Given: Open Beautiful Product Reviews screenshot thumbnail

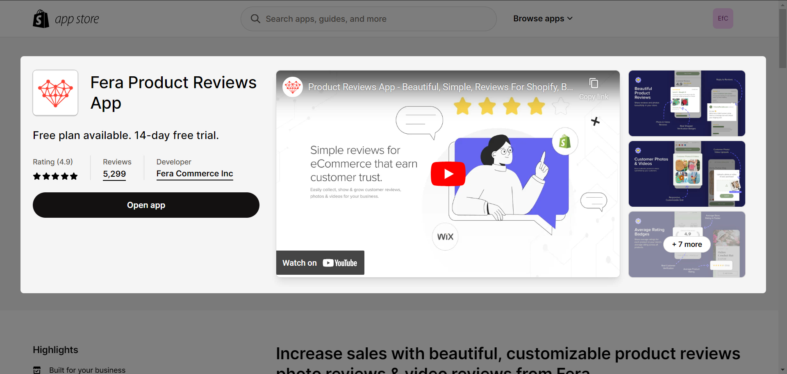Looking at the screenshot, I should click(x=687, y=103).
